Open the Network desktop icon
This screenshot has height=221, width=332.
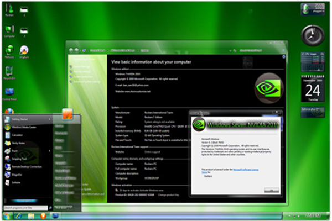pyautogui.click(x=9, y=52)
